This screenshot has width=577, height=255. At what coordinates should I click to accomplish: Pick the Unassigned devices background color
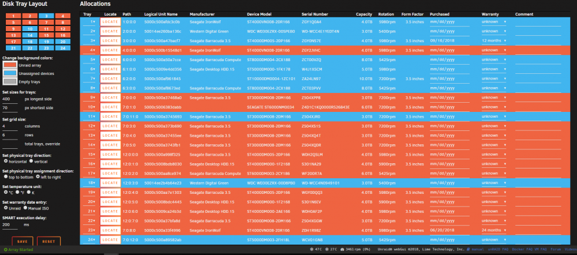(x=9, y=73)
